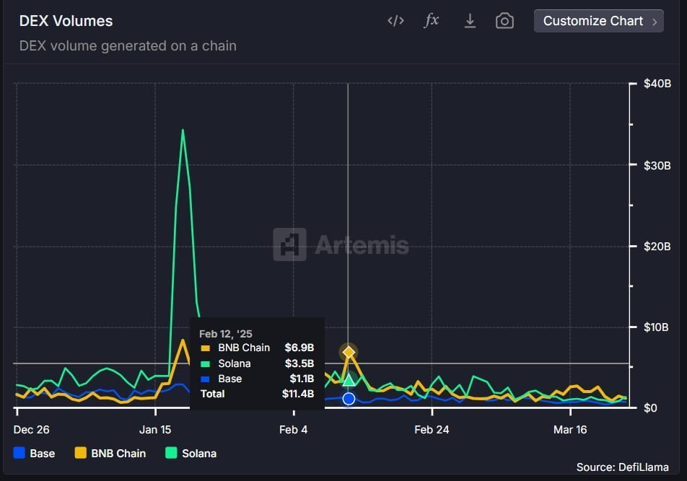Toggle Base series in legend

click(x=34, y=453)
